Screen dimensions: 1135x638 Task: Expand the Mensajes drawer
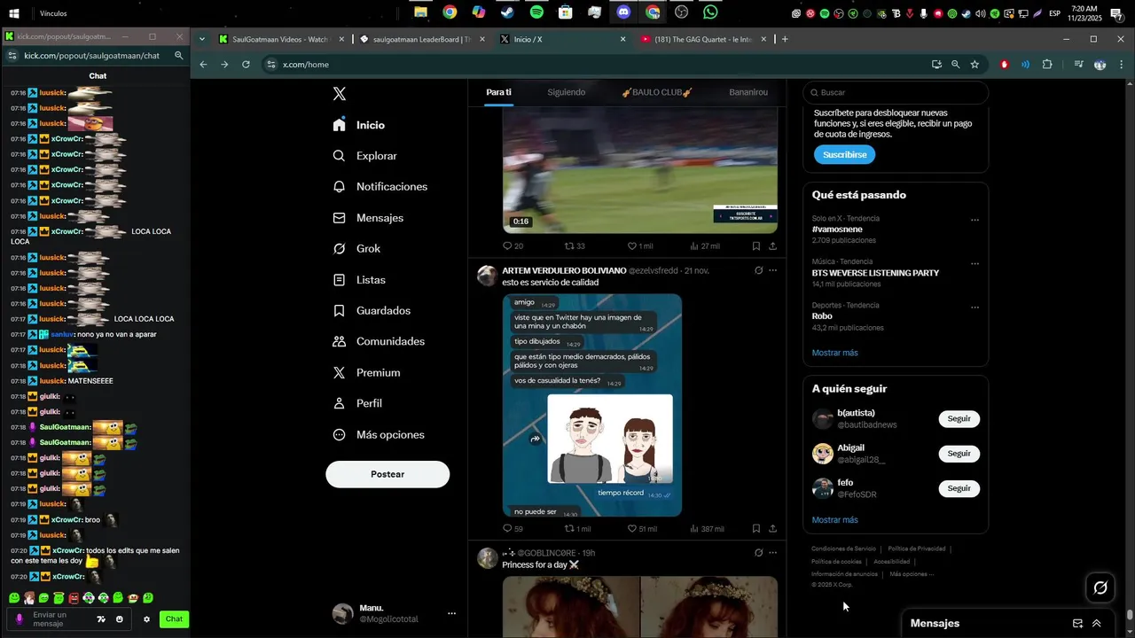pos(1097,623)
